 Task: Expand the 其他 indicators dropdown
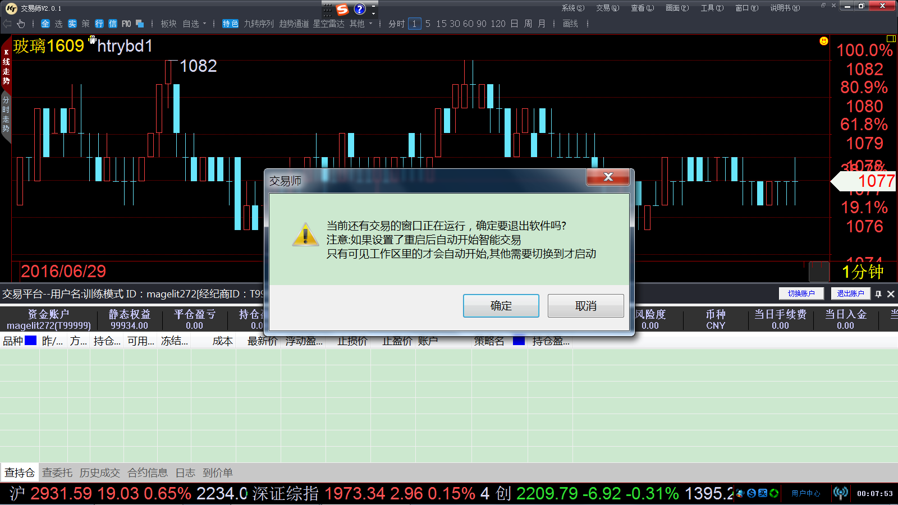361,24
